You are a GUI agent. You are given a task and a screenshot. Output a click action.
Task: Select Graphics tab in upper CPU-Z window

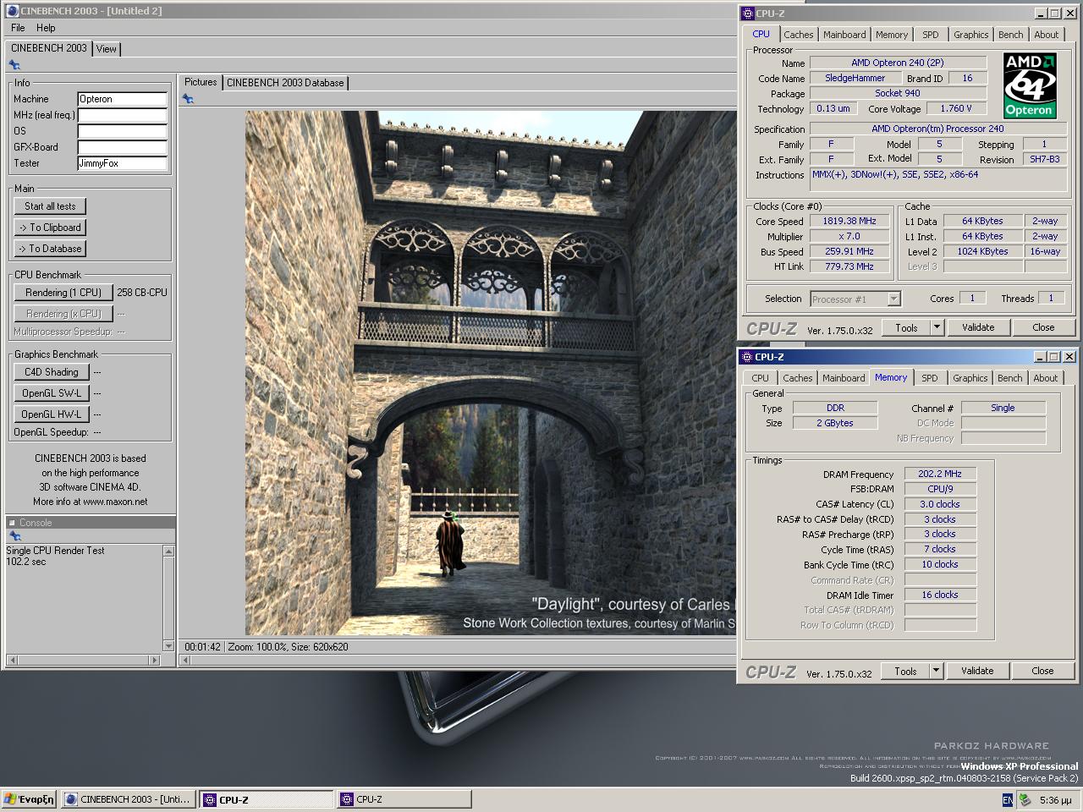[970, 35]
